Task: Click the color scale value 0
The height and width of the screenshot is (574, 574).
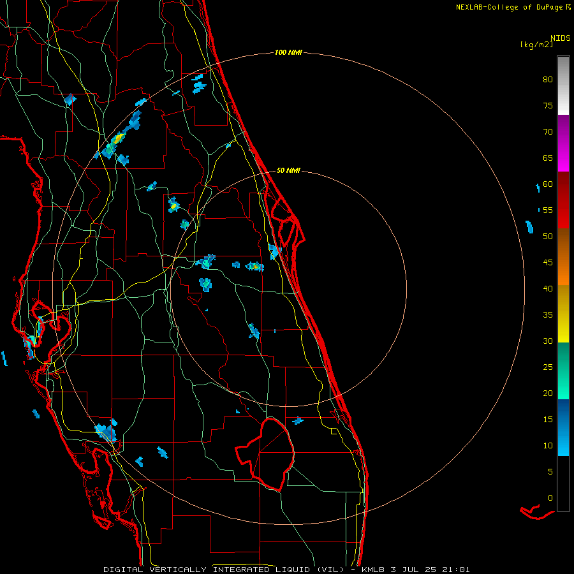Action: pos(550,498)
